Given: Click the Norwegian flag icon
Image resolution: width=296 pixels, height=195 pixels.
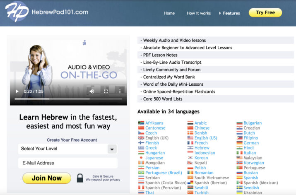Looking at the screenshot, I should (x=239, y=163).
